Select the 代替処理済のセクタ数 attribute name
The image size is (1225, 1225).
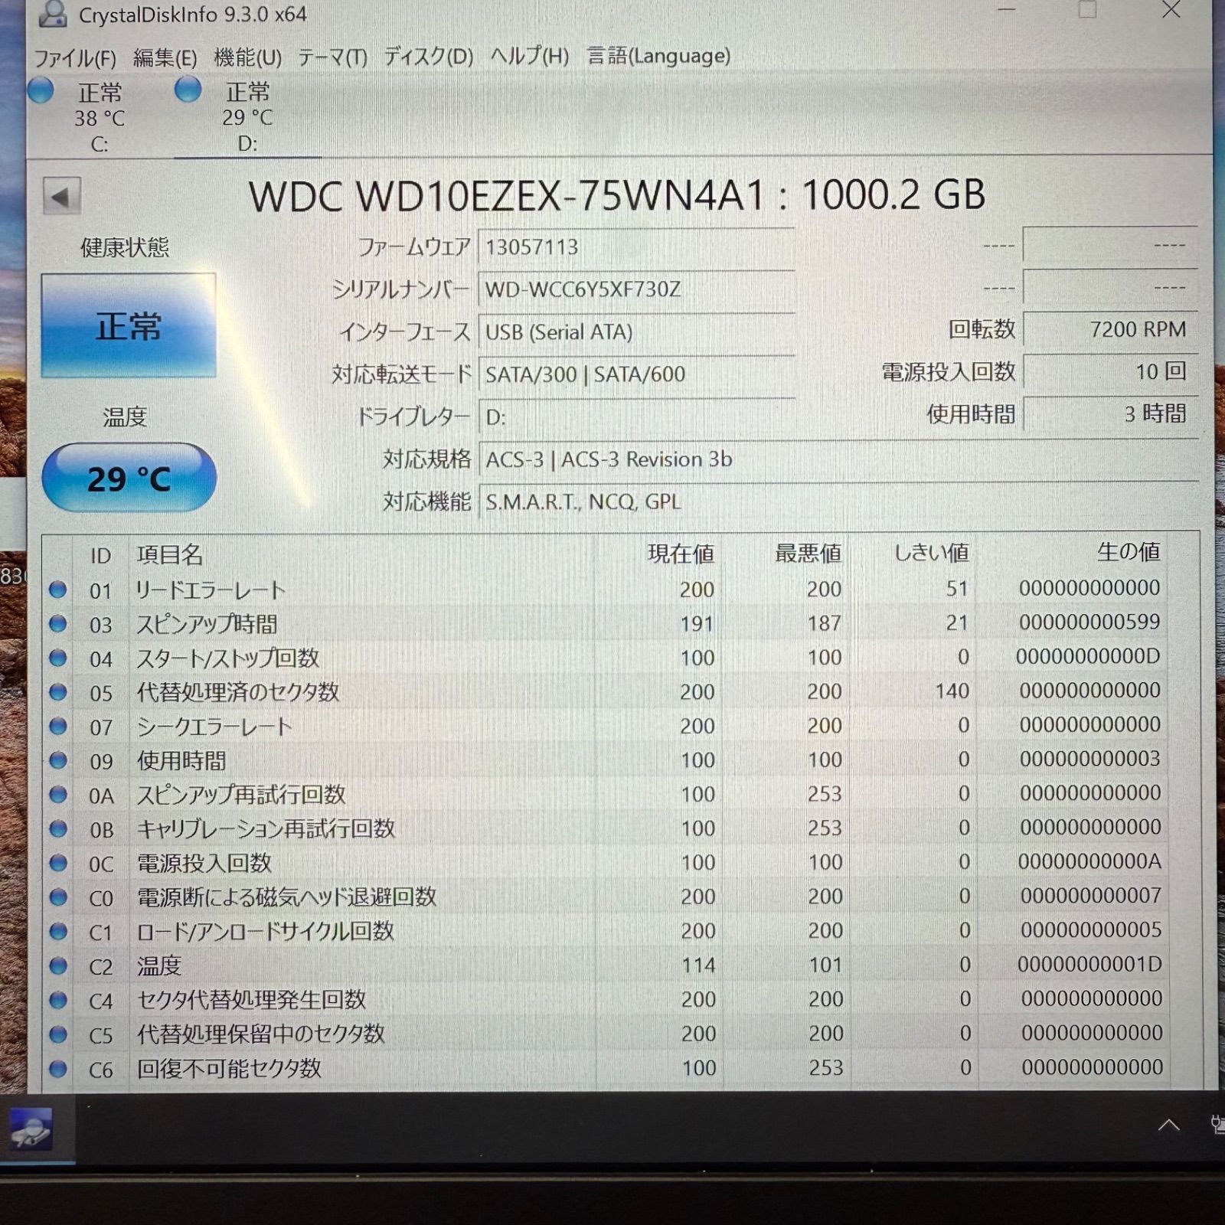[x=237, y=692]
